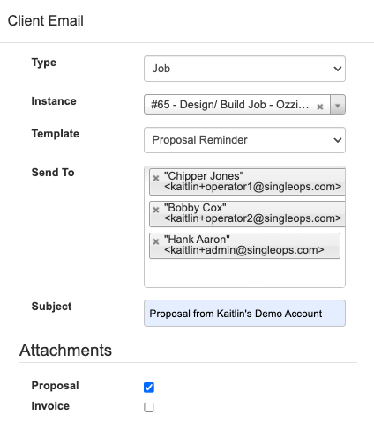This screenshot has width=374, height=429.
Task: Click the Proposal attachment label
Action: (55, 386)
